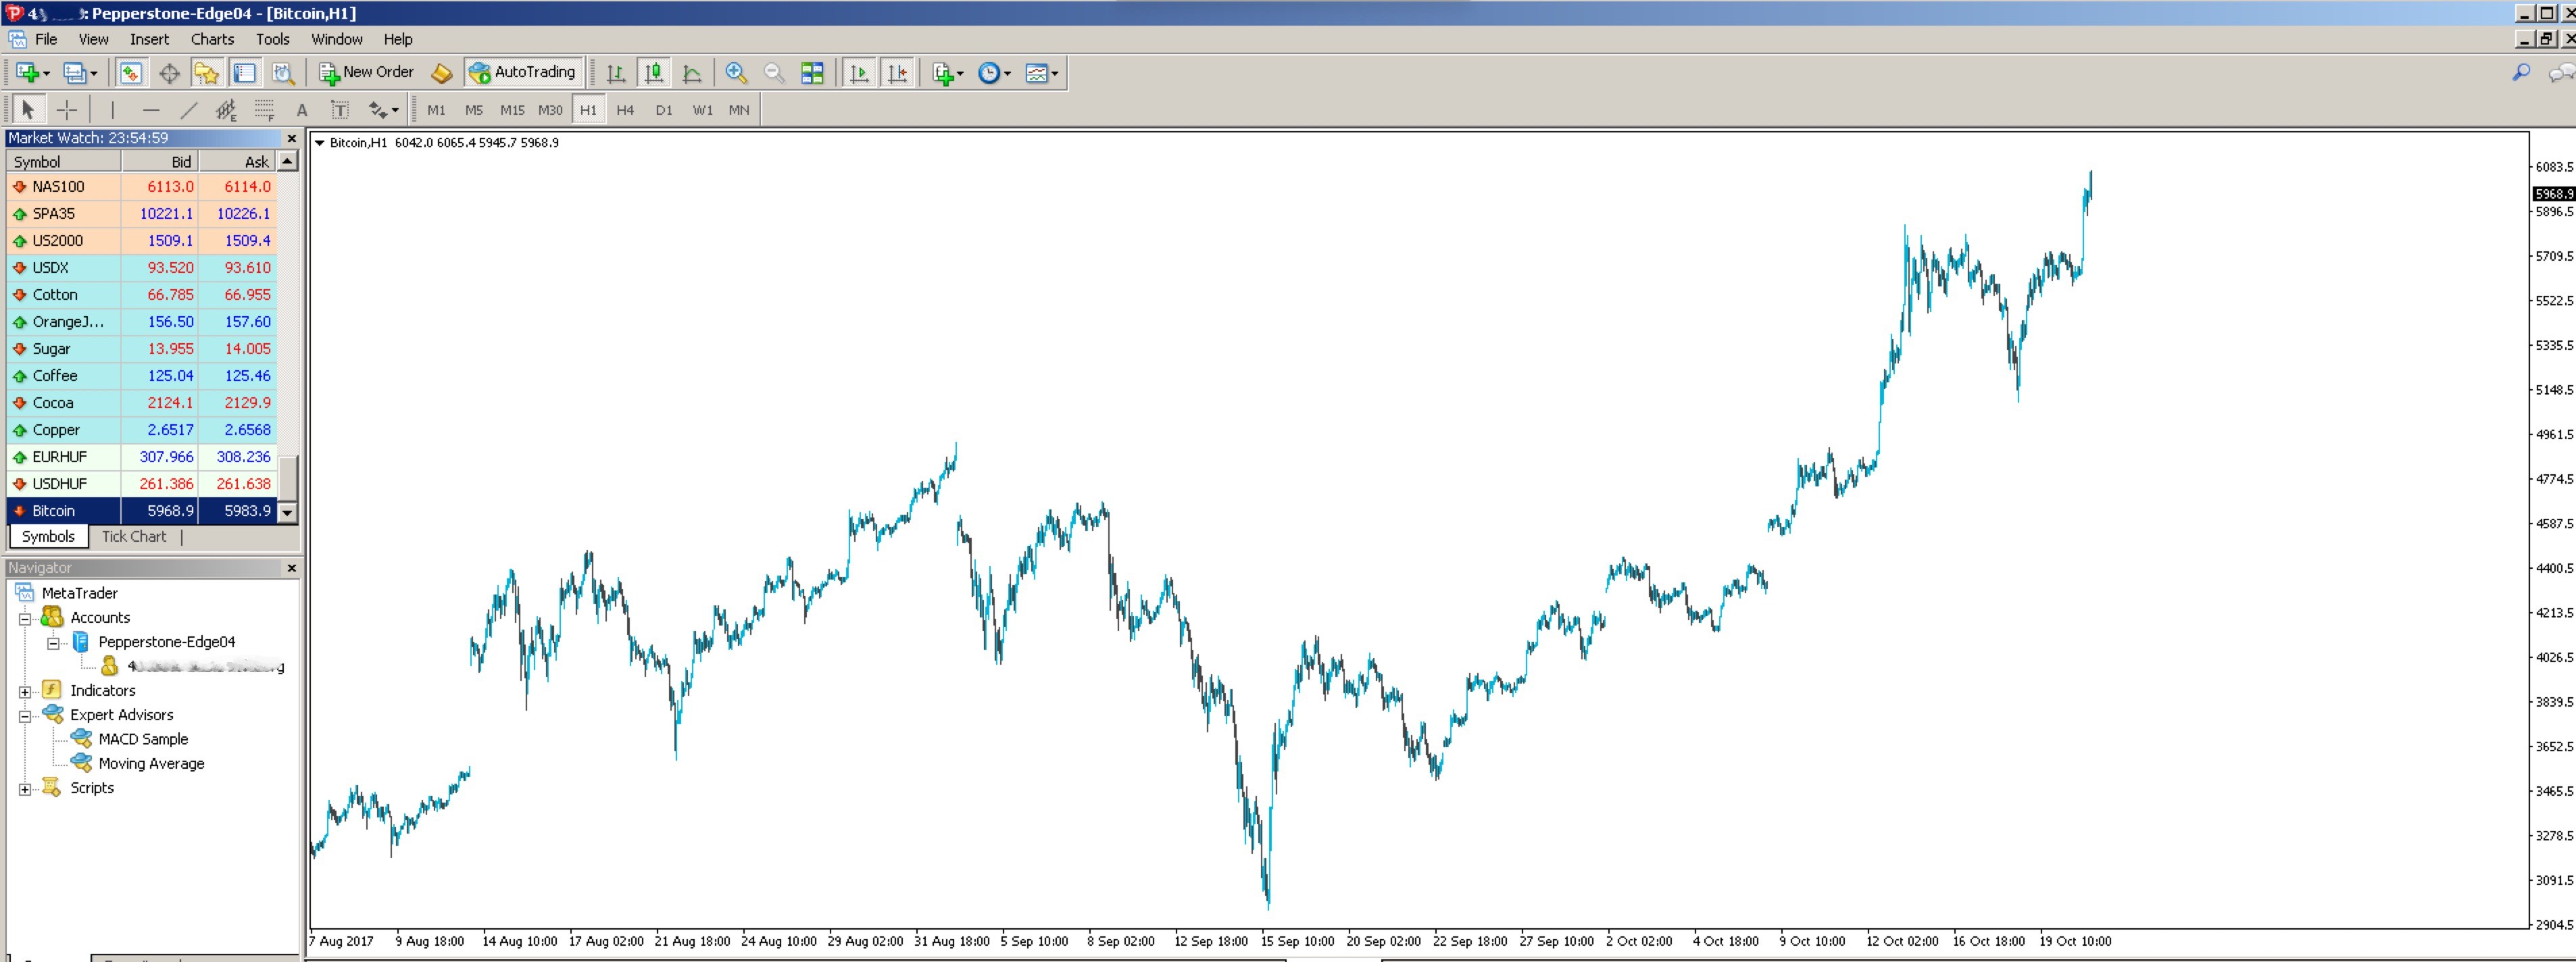Screen dimensions: 2576x962
Task: Open the Charts menu
Action: [212, 39]
